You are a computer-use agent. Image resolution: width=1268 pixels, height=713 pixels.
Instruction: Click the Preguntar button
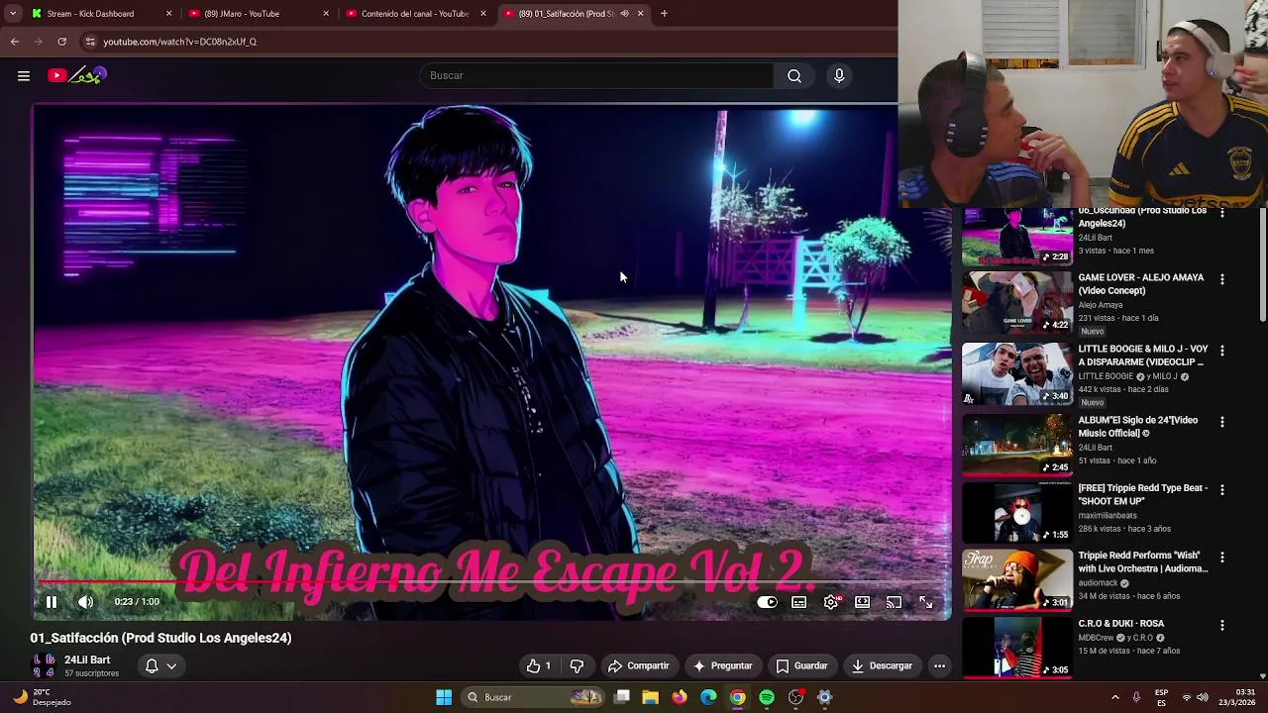[x=723, y=665]
